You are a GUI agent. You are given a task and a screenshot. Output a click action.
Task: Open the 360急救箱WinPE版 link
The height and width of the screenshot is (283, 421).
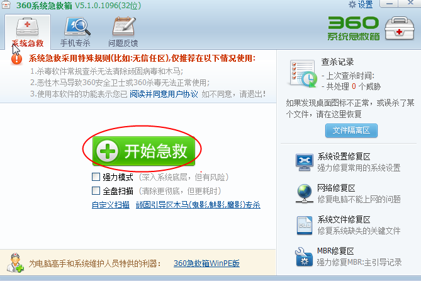pos(206,263)
